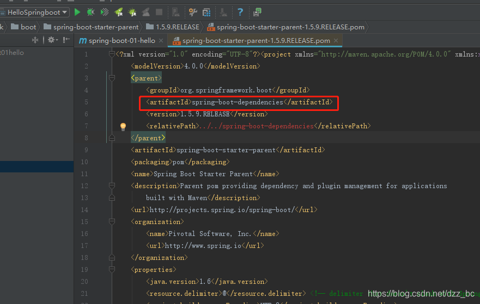Click line number 5 in the gutter
Screen dimensions: 480x304
[x=86, y=102]
